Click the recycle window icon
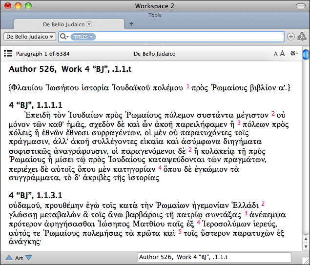The height and width of the screenshot is (265, 310). click(301, 37)
